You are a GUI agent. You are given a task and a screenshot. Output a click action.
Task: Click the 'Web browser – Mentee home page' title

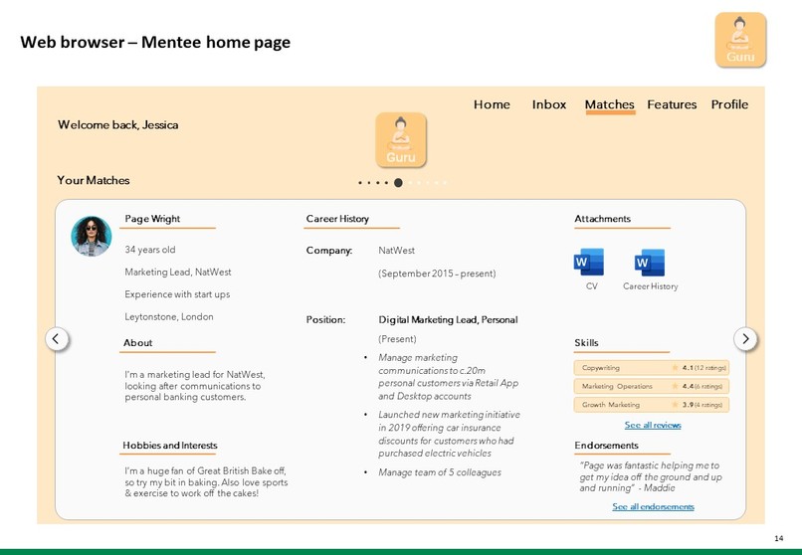[155, 42]
